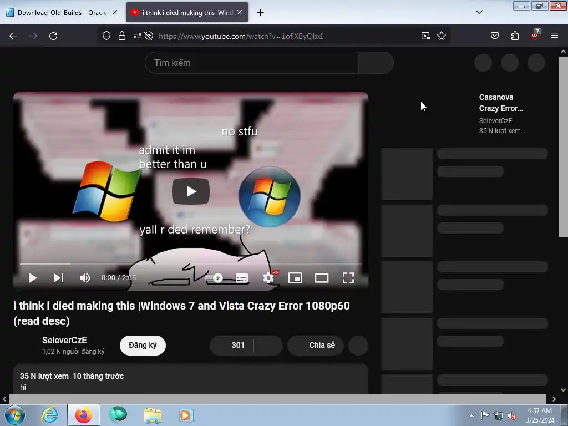Screen dimensions: 568x426
Task: Open the Extensions puzzle icon
Action: coord(515,36)
